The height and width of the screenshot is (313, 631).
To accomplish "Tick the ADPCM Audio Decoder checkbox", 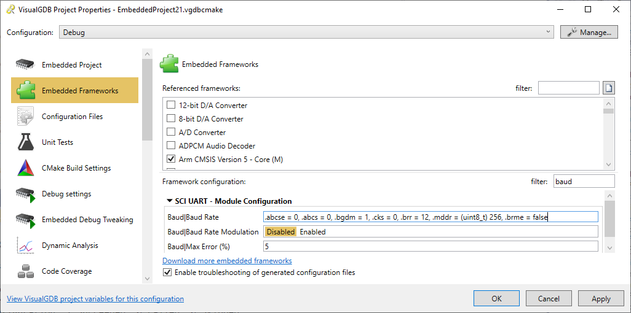I will [x=171, y=145].
